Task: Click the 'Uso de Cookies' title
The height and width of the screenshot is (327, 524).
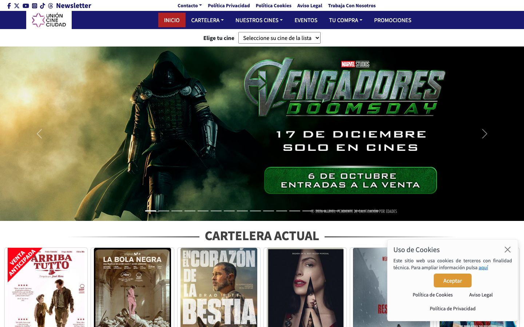Action: click(x=416, y=250)
